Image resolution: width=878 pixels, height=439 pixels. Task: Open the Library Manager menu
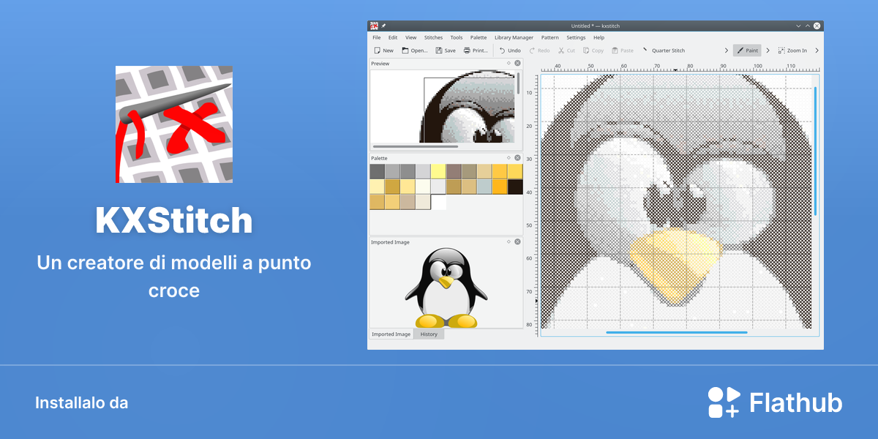[514, 37]
